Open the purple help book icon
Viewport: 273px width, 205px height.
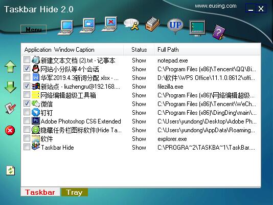coord(219,32)
